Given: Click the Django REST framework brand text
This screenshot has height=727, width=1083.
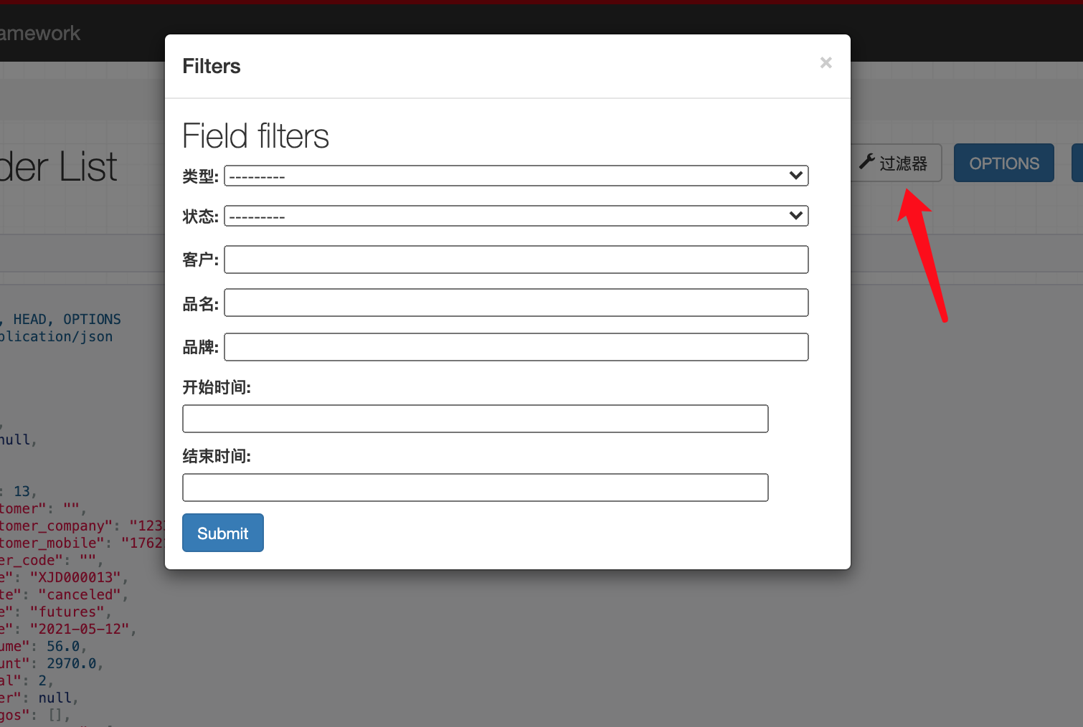Looking at the screenshot, I should point(39,33).
